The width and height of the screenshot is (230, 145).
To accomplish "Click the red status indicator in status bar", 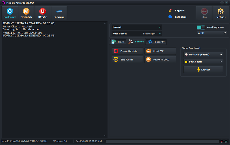I will coord(222,141).
